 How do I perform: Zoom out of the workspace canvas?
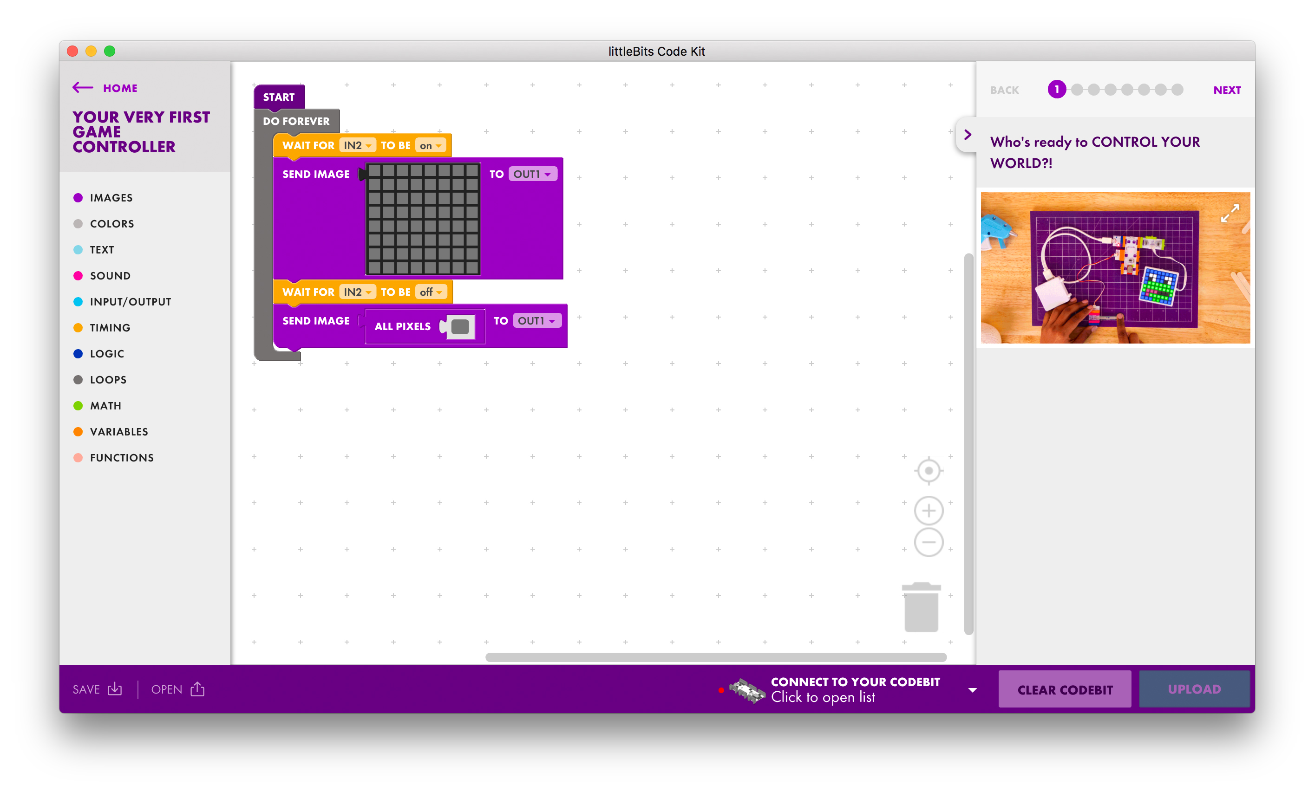928,542
